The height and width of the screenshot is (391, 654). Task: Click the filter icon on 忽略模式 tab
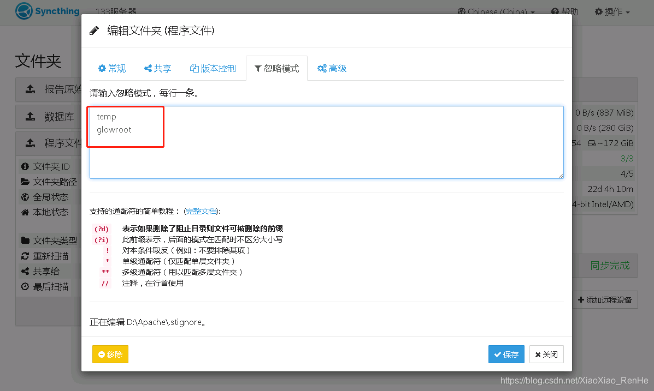[258, 68]
